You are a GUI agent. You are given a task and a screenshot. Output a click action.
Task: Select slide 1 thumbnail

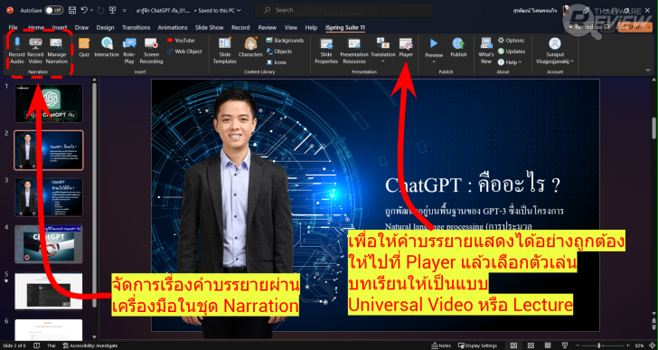click(x=49, y=103)
